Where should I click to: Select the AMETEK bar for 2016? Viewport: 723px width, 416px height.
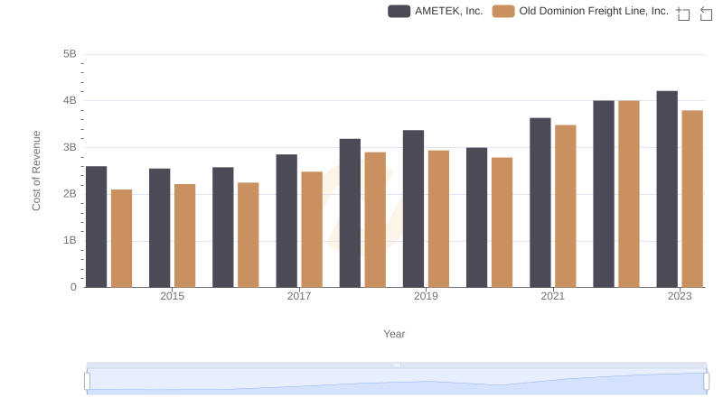tap(223, 227)
